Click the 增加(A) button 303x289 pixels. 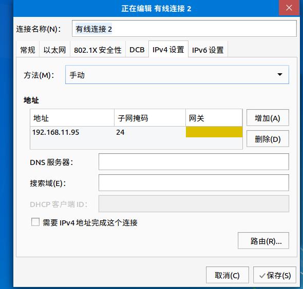click(x=268, y=118)
